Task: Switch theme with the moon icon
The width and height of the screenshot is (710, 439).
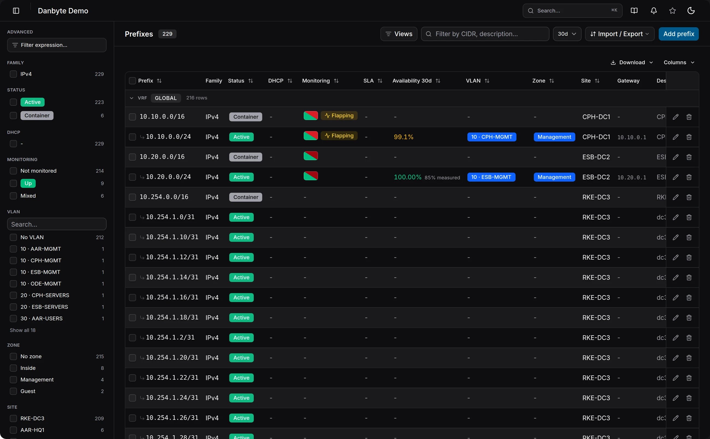Action: pos(691,11)
